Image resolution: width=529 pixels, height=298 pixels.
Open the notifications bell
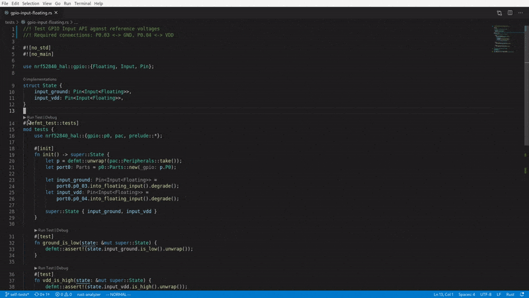[522, 295]
